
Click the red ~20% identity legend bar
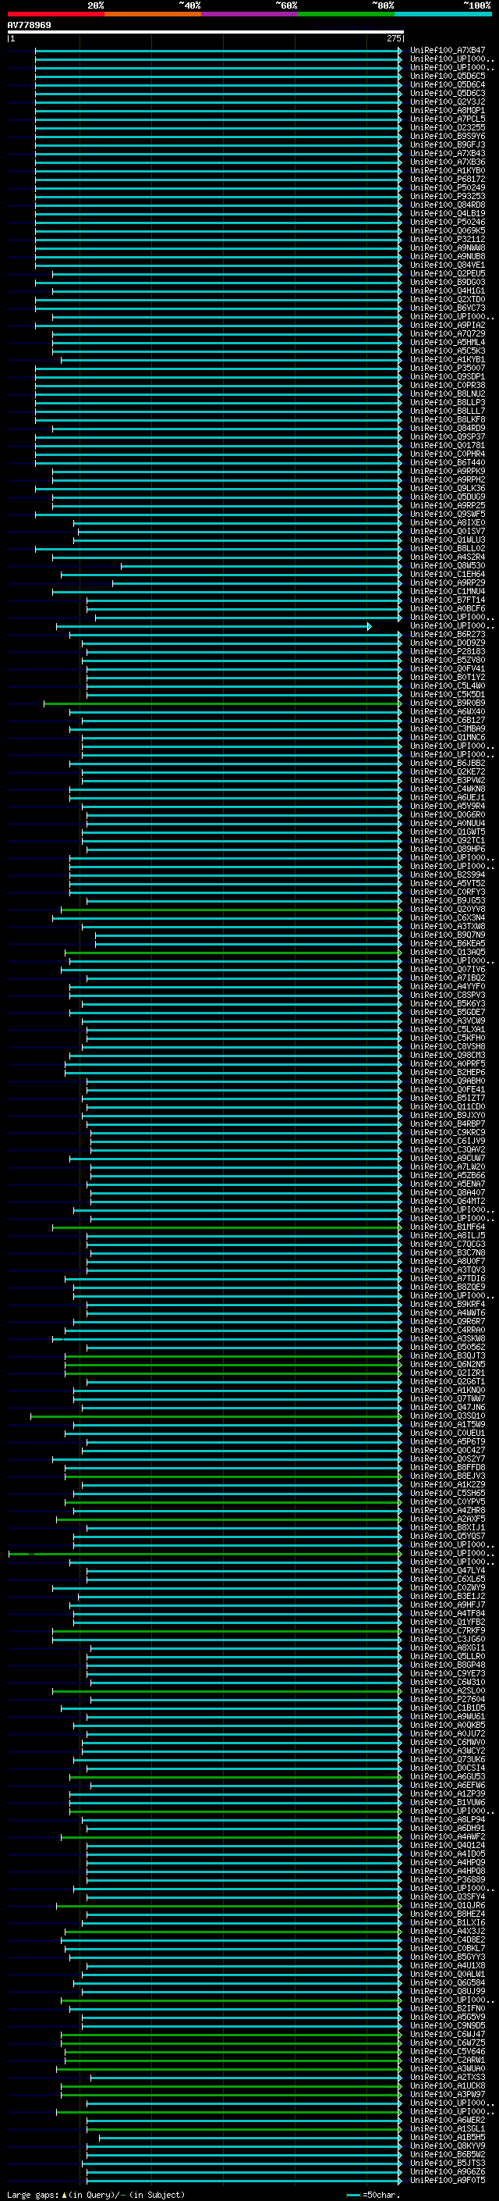(55, 14)
